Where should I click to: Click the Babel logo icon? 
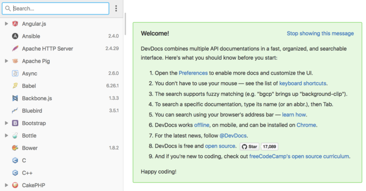pos(15,85)
